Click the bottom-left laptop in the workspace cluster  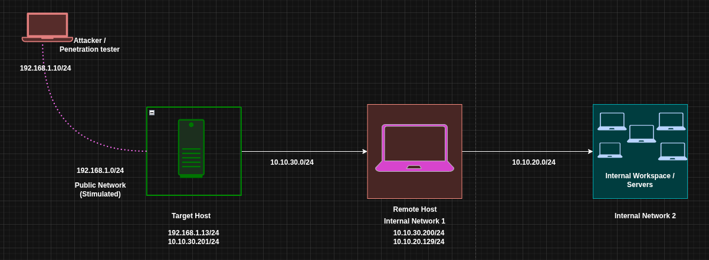click(610, 150)
